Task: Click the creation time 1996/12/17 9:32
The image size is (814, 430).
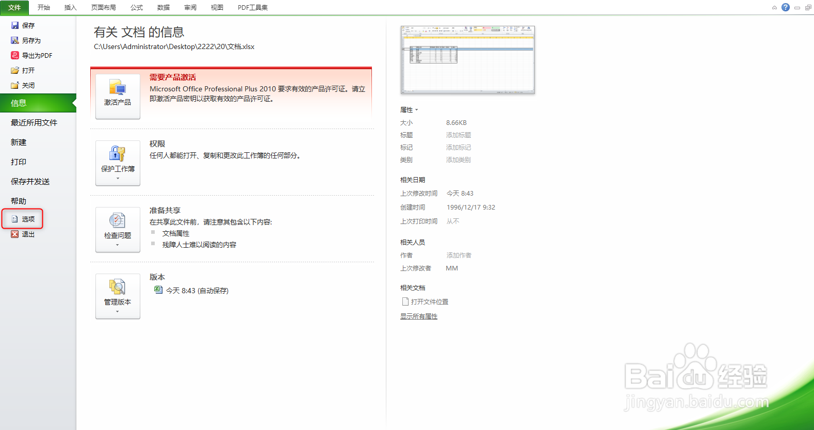Action: click(x=471, y=208)
